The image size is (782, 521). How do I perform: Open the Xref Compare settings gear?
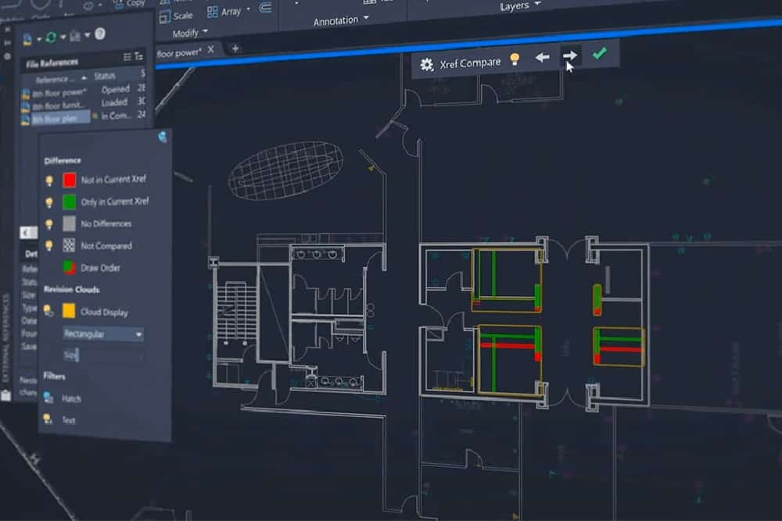point(426,65)
